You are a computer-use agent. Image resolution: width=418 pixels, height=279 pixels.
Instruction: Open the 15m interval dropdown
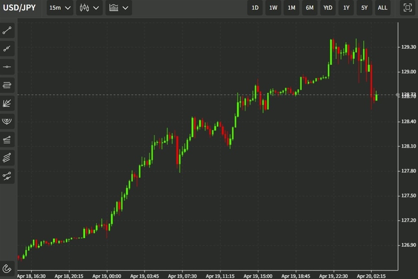click(60, 8)
